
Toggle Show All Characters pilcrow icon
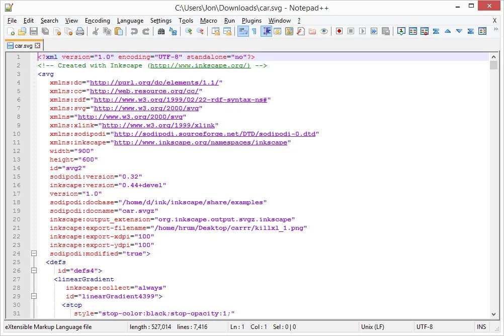click(x=254, y=31)
